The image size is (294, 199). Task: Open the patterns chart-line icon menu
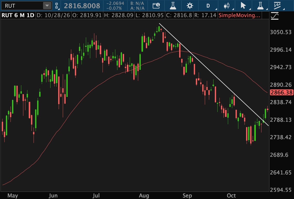pyautogui.click(x=277, y=6)
